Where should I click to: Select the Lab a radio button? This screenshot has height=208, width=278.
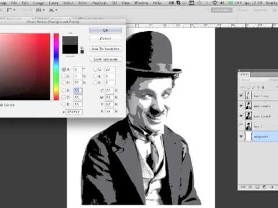point(95,76)
